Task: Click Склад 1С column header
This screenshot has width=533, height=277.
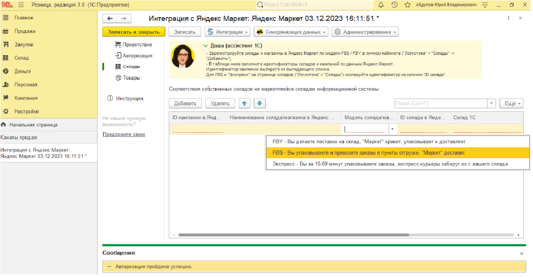Action: coord(487,118)
